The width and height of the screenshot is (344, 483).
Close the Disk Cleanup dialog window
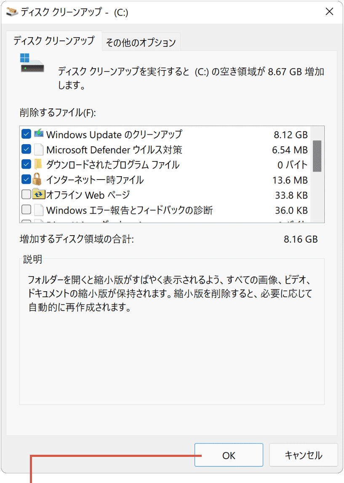[x=329, y=12]
